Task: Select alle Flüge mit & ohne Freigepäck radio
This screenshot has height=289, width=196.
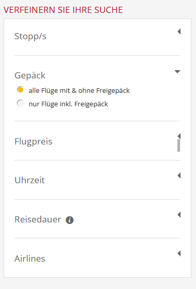Action: 21,90
